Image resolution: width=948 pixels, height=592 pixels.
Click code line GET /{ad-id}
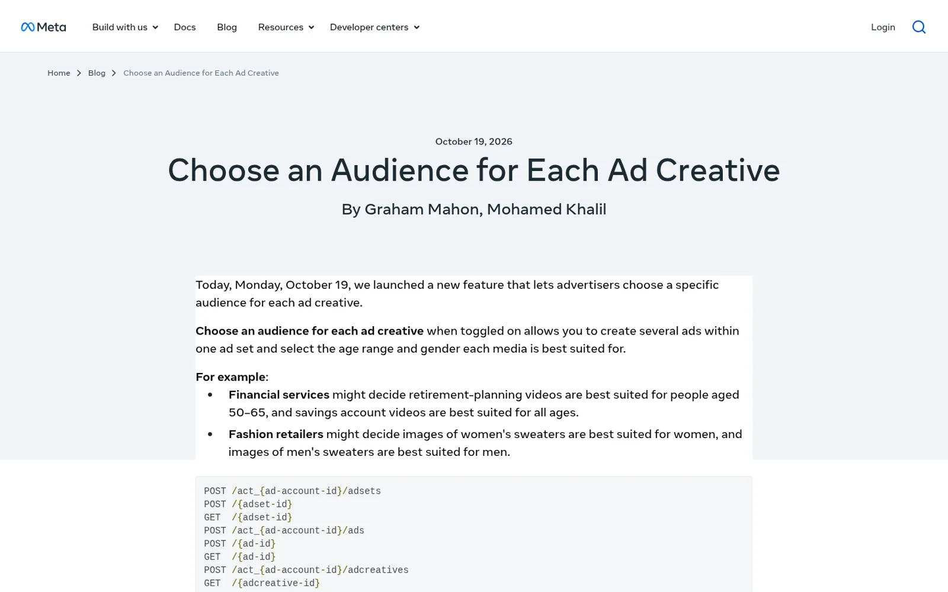tap(240, 557)
